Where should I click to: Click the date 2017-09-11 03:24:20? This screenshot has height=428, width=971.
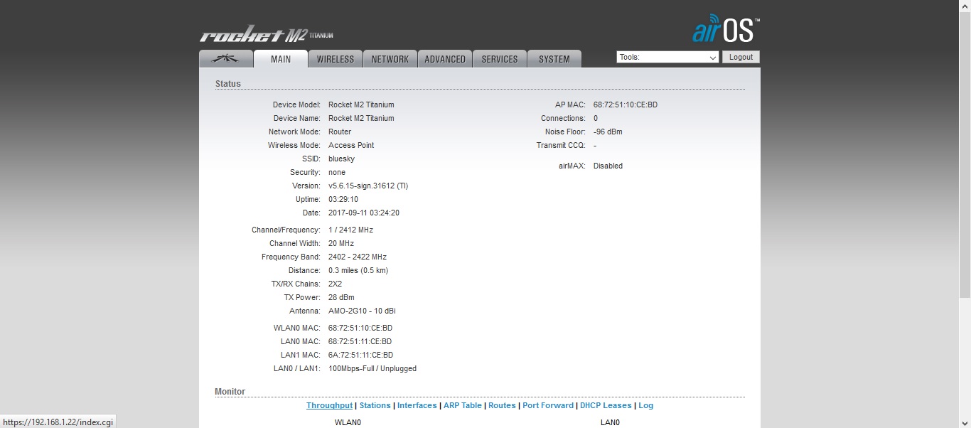click(364, 213)
